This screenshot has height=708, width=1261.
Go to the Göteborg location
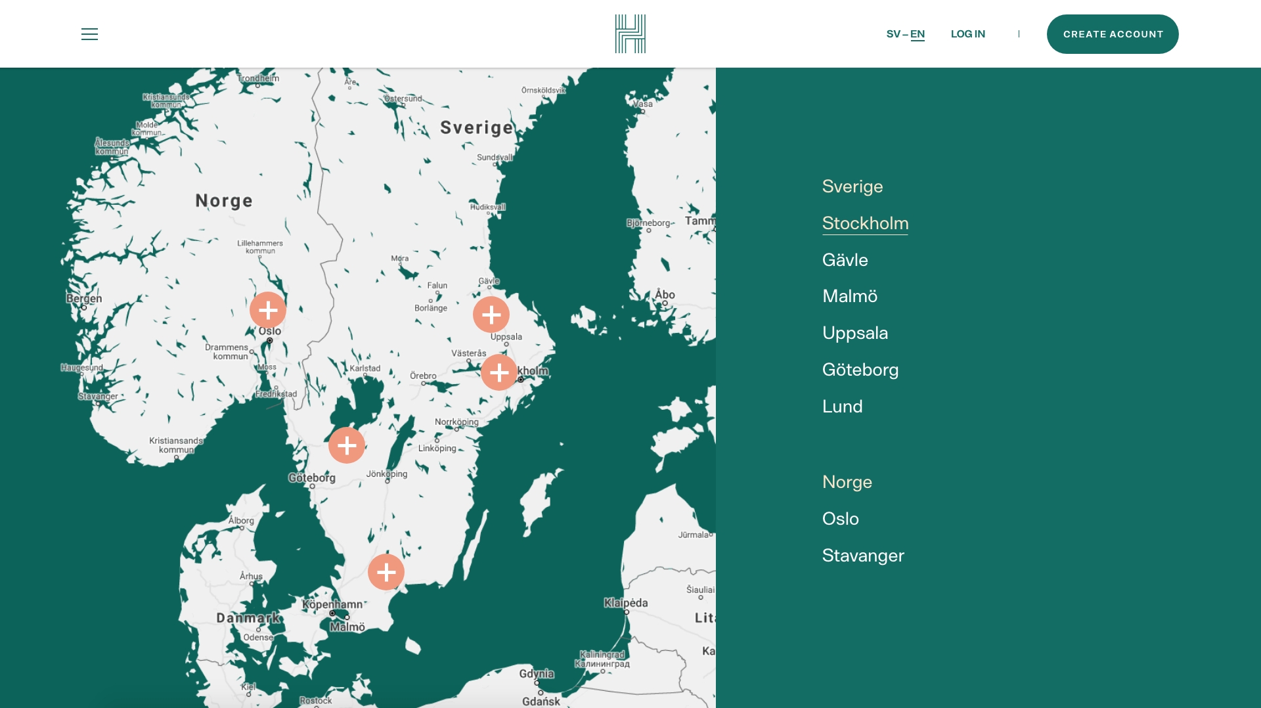[860, 370]
